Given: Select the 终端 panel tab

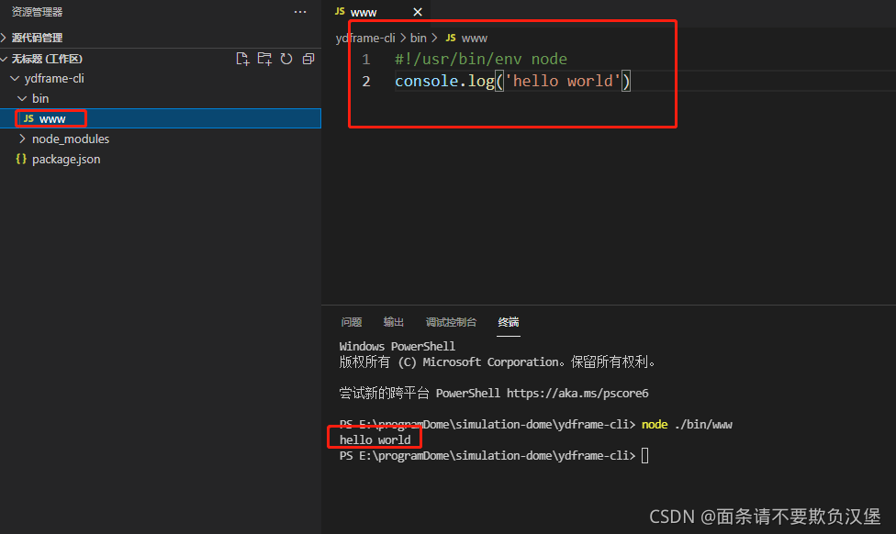Looking at the screenshot, I should coord(508,322).
